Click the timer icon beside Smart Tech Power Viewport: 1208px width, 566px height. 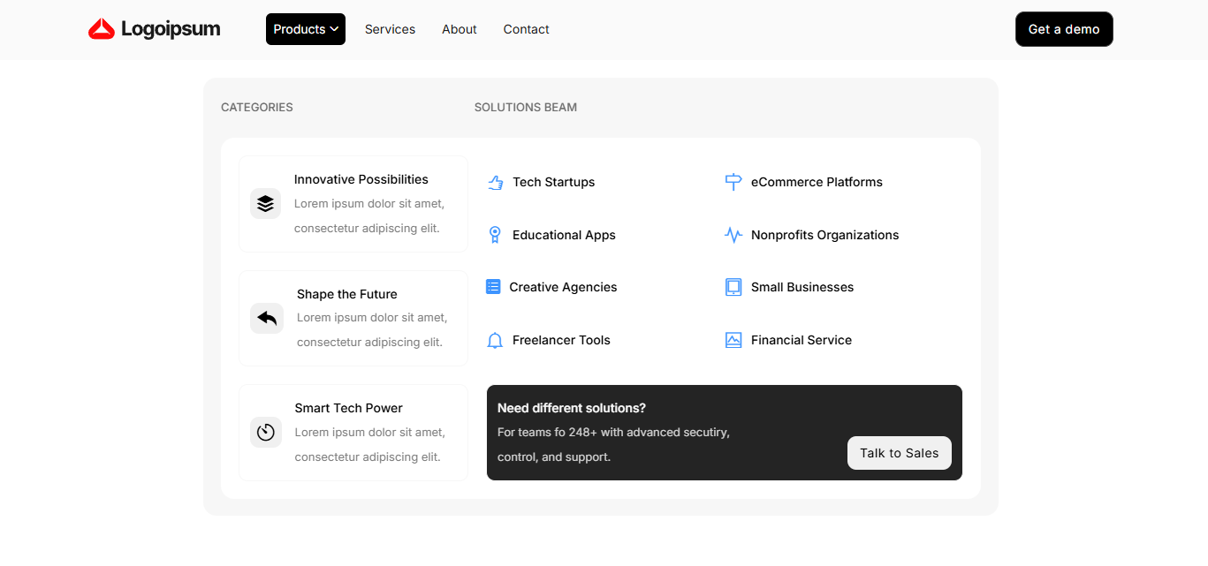pyautogui.click(x=265, y=433)
